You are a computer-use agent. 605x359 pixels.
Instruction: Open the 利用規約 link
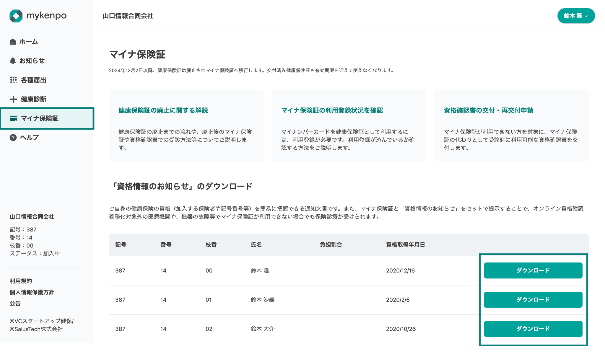coord(21,281)
